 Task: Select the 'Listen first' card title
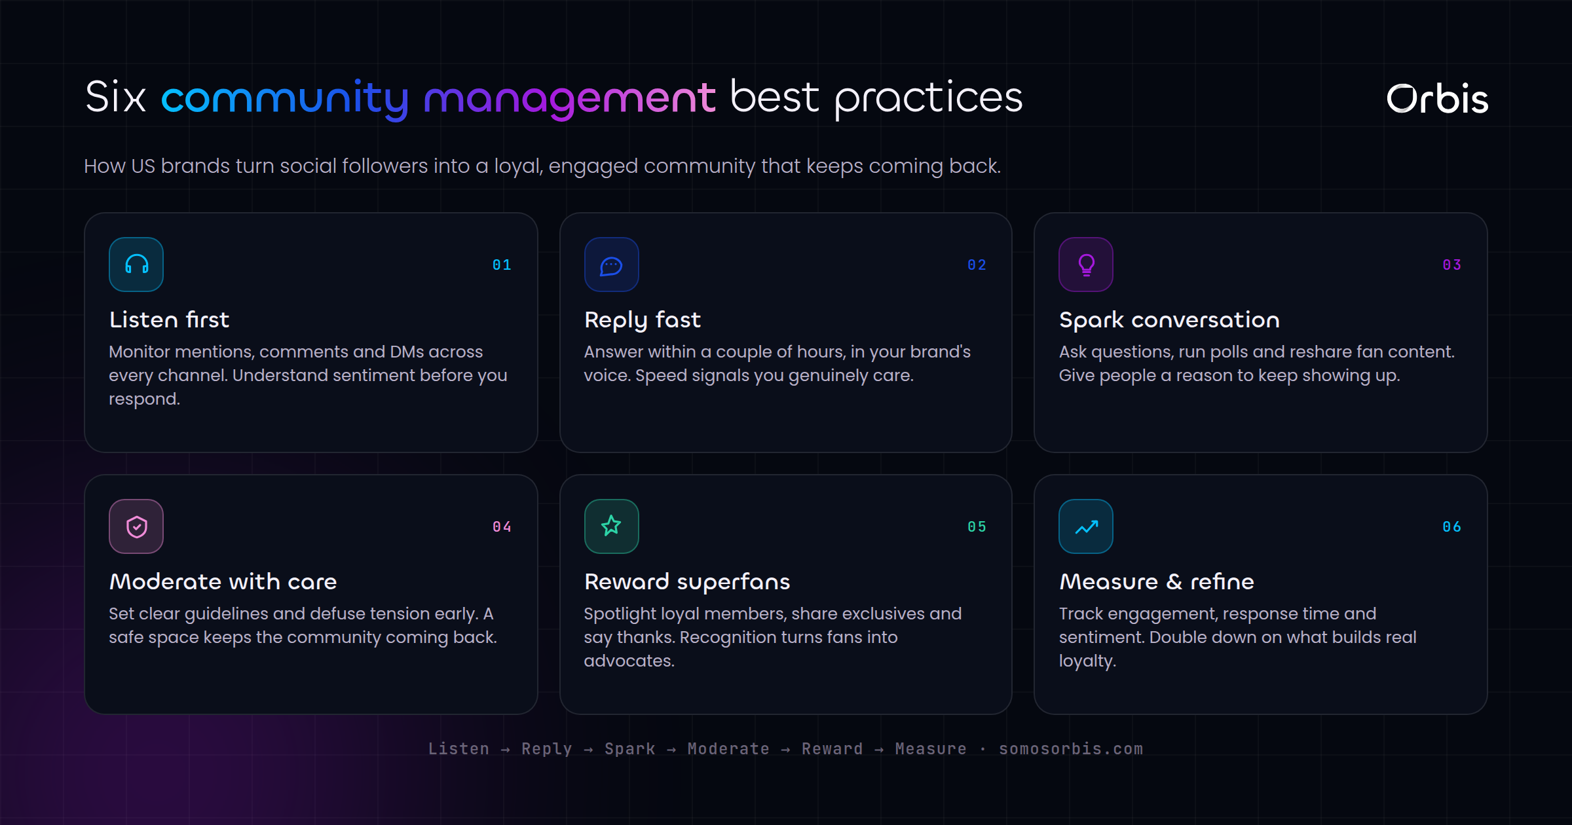169,320
